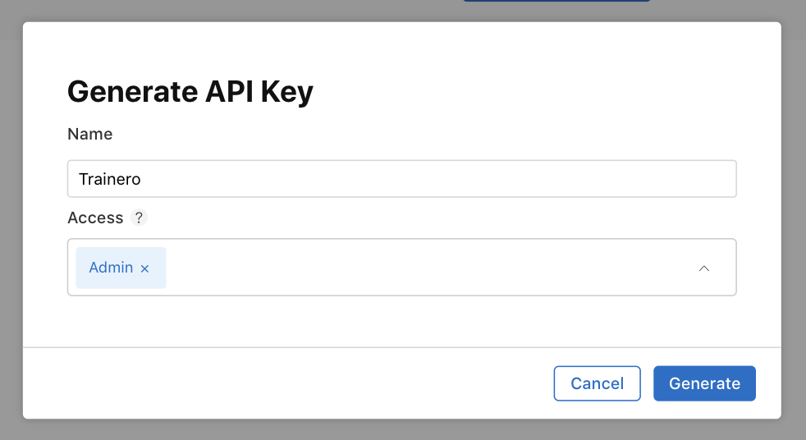The width and height of the screenshot is (806, 440).
Task: Show the tooltip beside the Access label
Action: 139,218
